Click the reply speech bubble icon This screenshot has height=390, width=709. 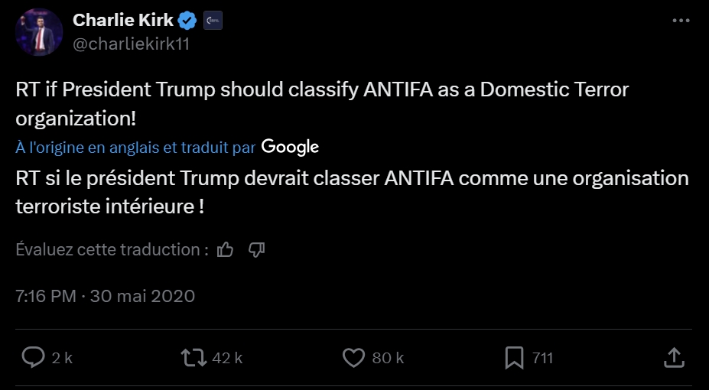[x=33, y=357]
